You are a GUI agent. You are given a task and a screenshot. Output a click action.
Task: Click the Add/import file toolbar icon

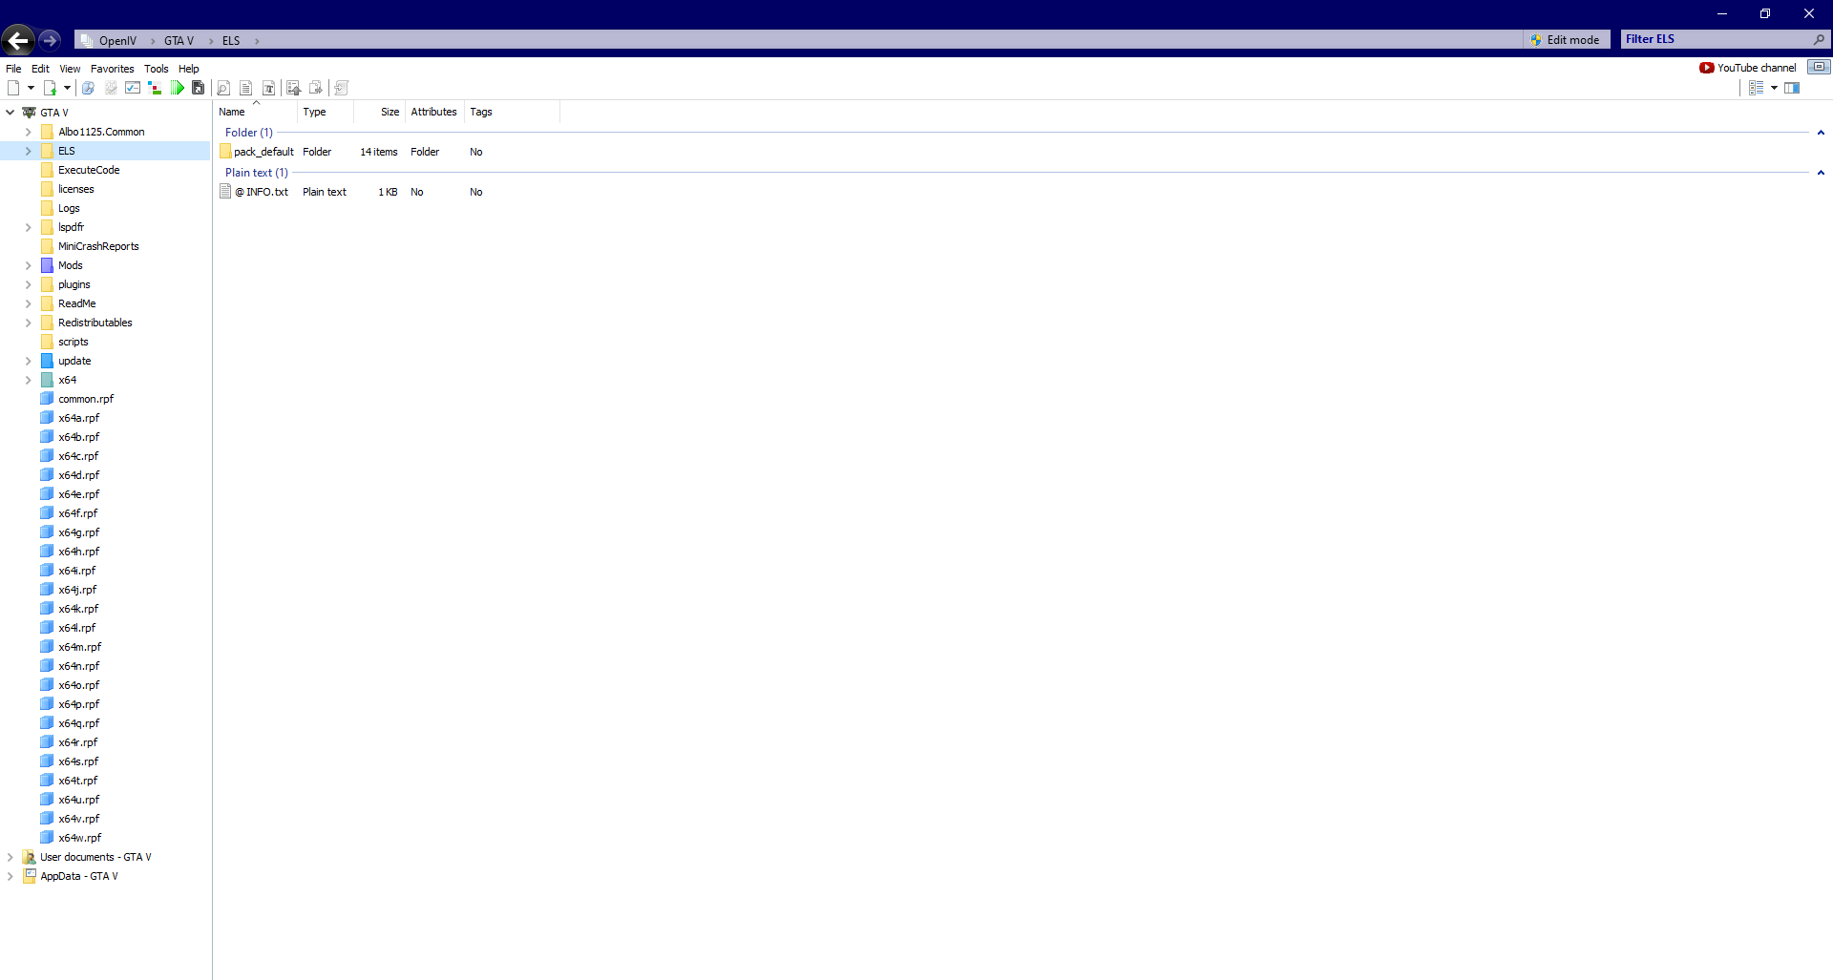click(50, 88)
